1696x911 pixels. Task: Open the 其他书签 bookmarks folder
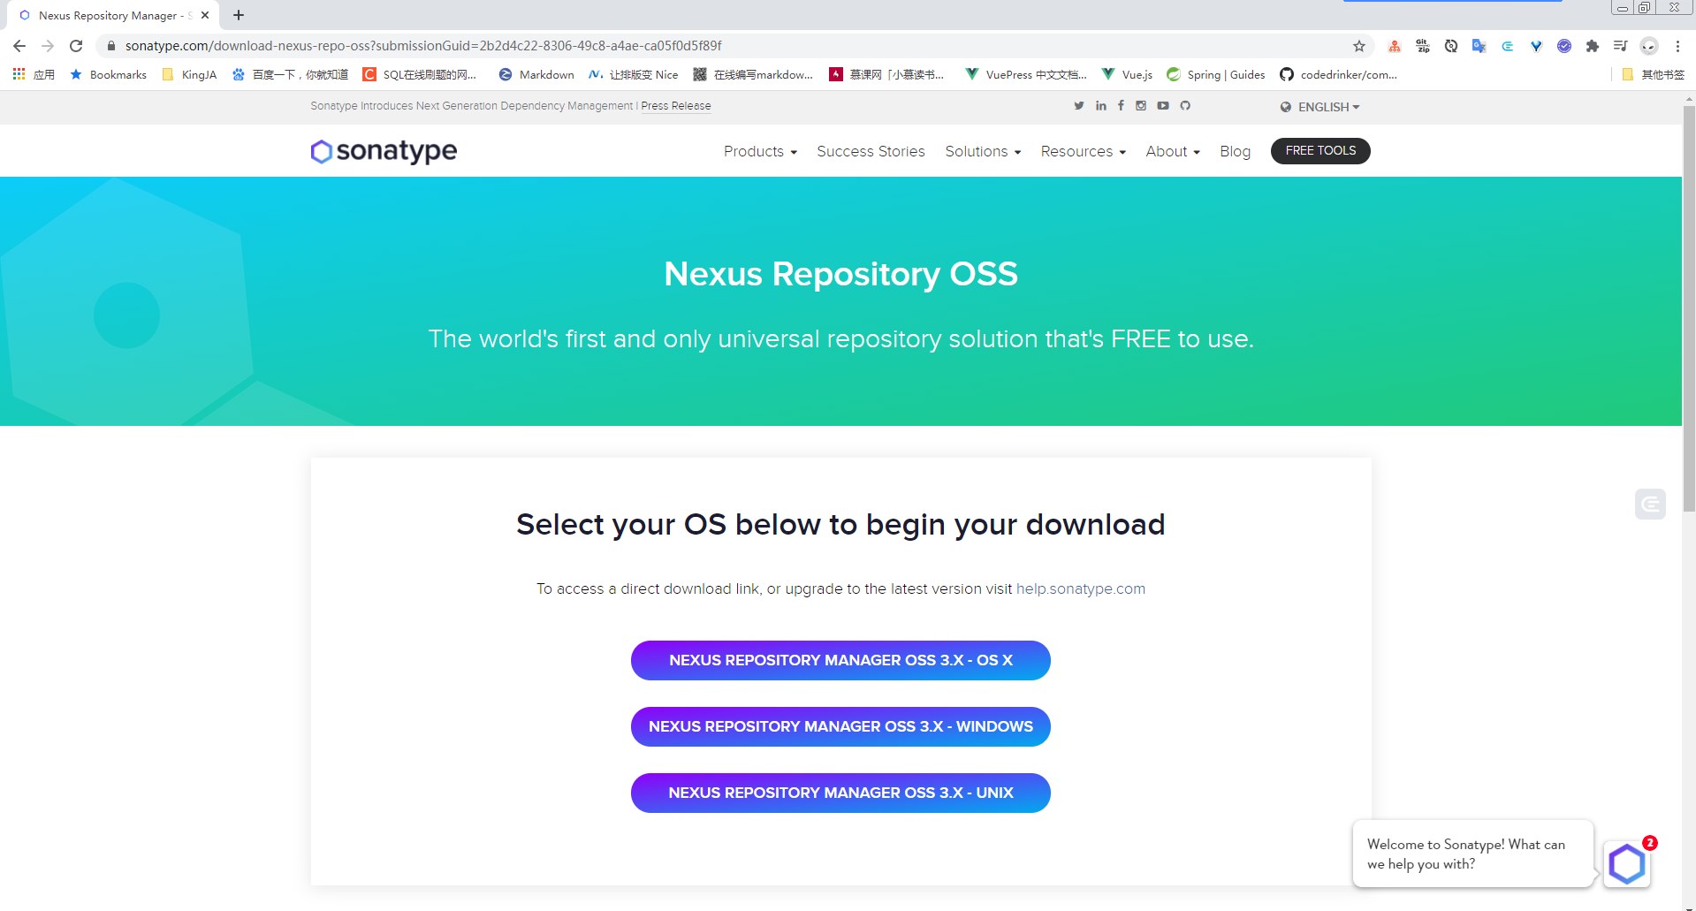tap(1653, 75)
